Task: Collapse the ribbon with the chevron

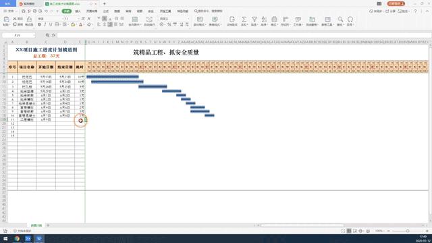Action: [427, 11]
